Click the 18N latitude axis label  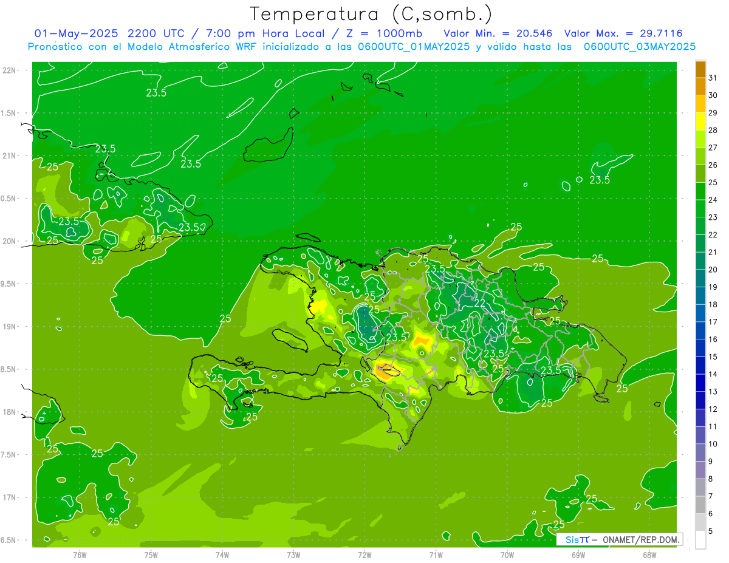(10, 412)
